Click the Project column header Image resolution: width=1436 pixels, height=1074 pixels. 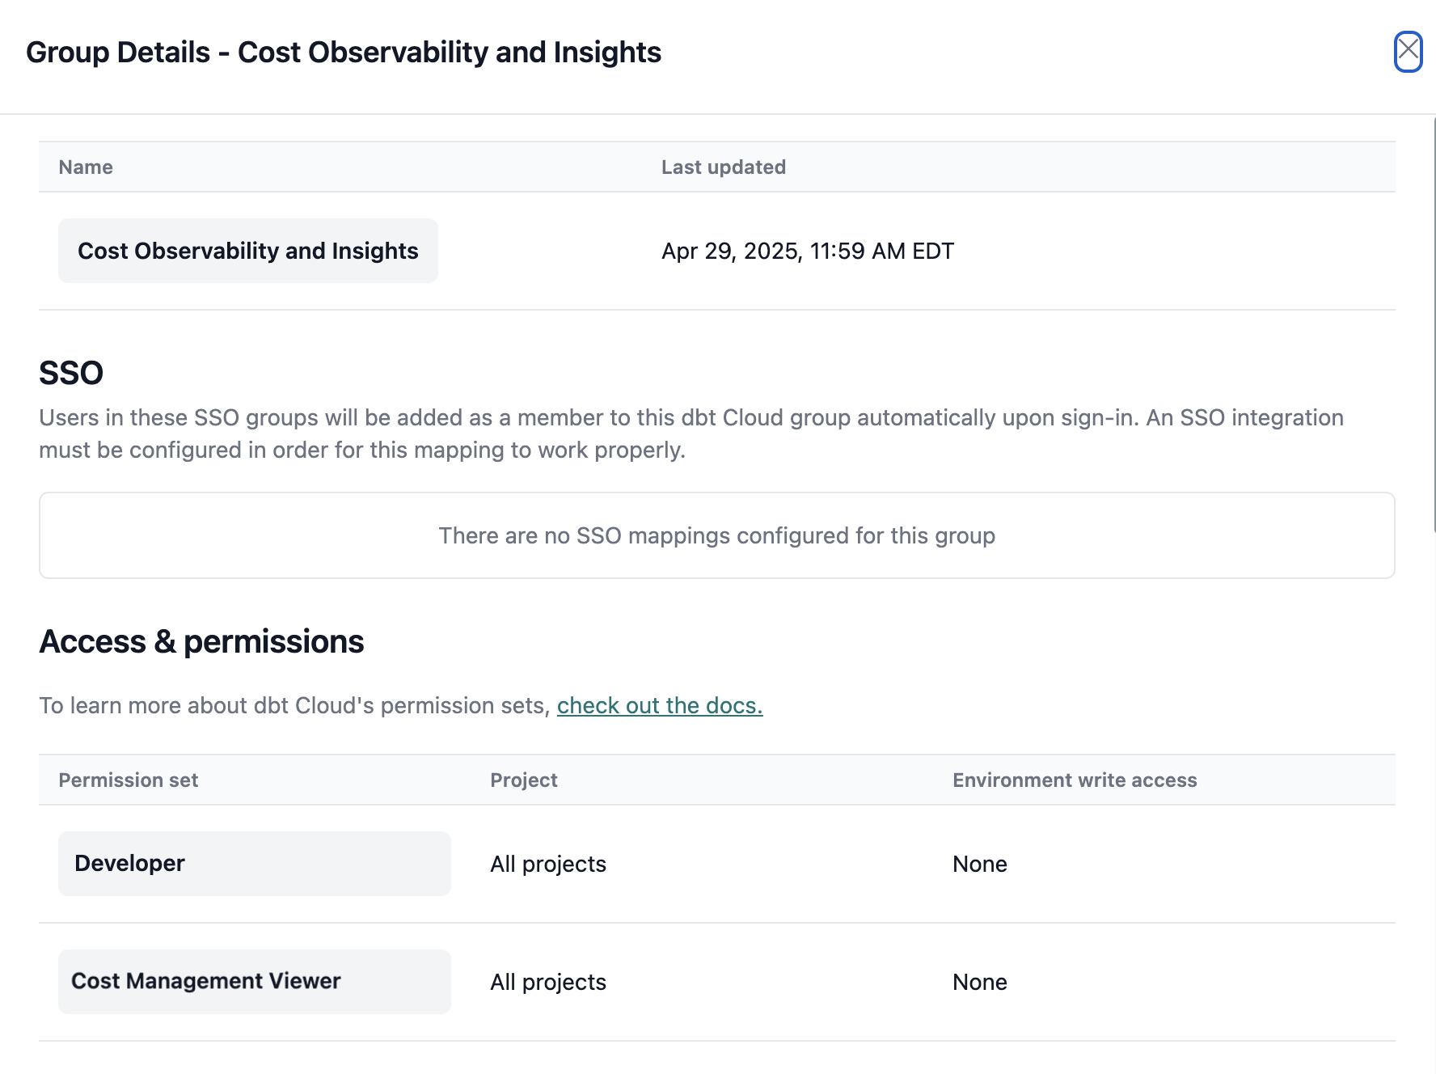point(523,780)
